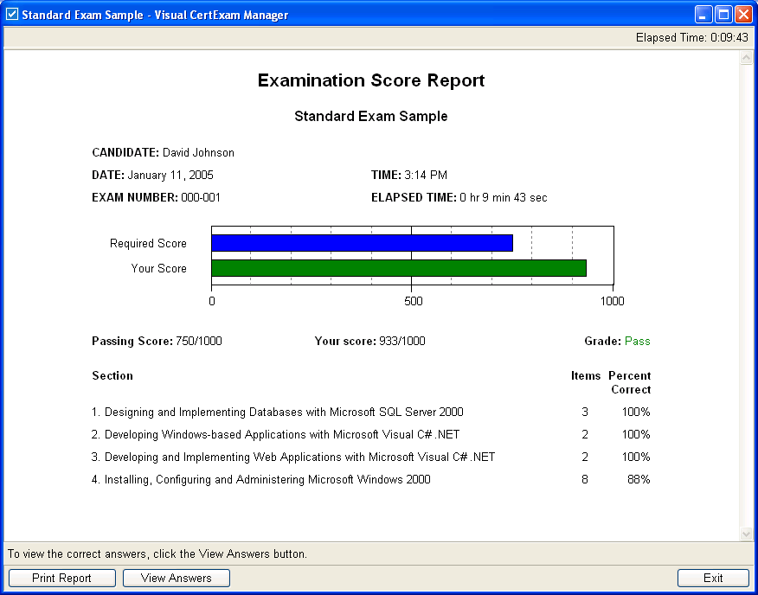Click the green Your Score bar
Image resolution: width=758 pixels, height=595 pixels.
[x=399, y=268]
